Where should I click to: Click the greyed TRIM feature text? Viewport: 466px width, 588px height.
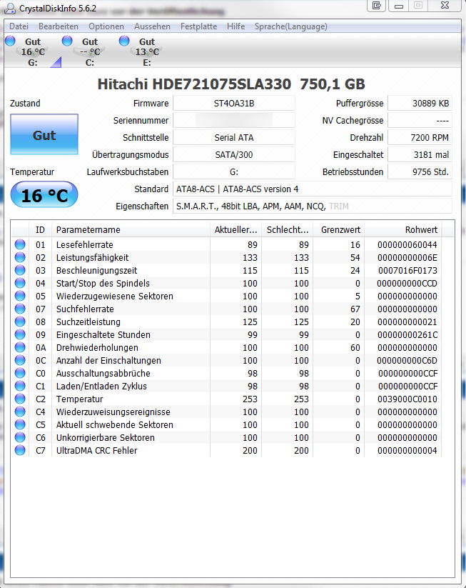(x=339, y=206)
